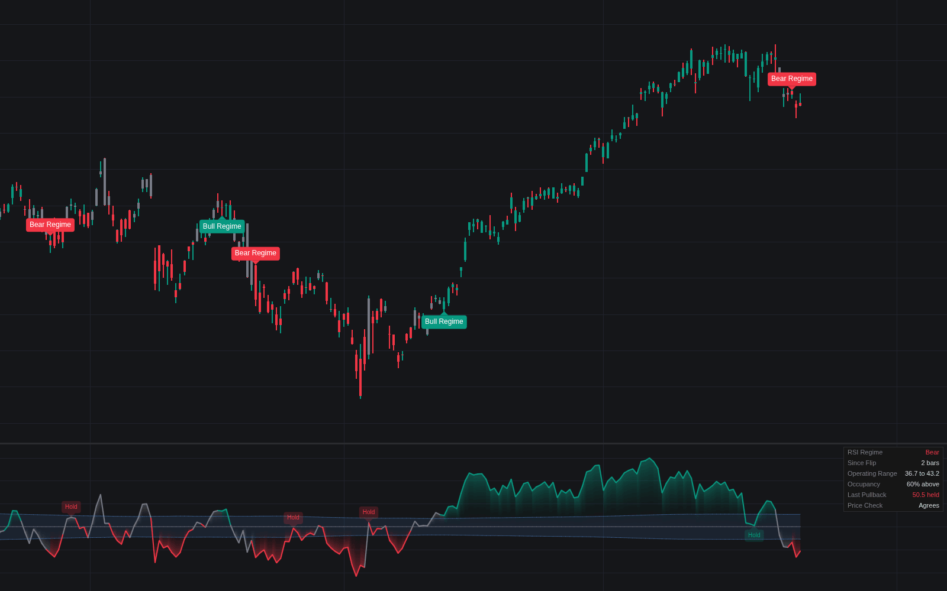Select the '60% above' value

coord(923,484)
